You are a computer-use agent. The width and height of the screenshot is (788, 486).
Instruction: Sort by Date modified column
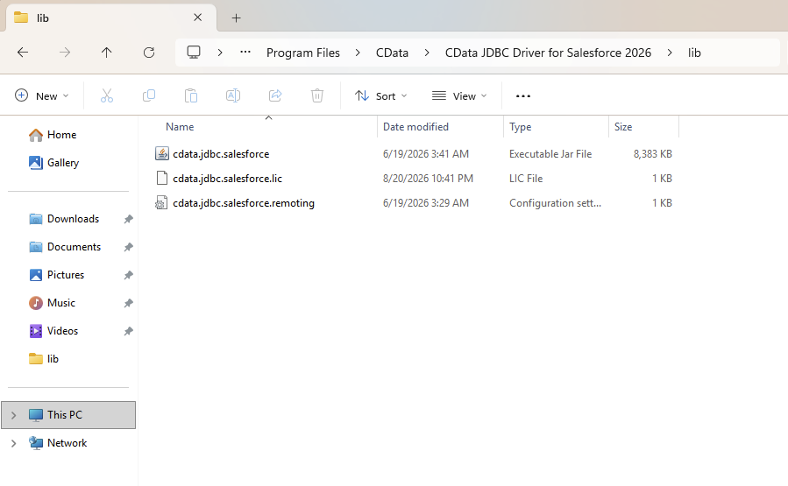(x=415, y=126)
